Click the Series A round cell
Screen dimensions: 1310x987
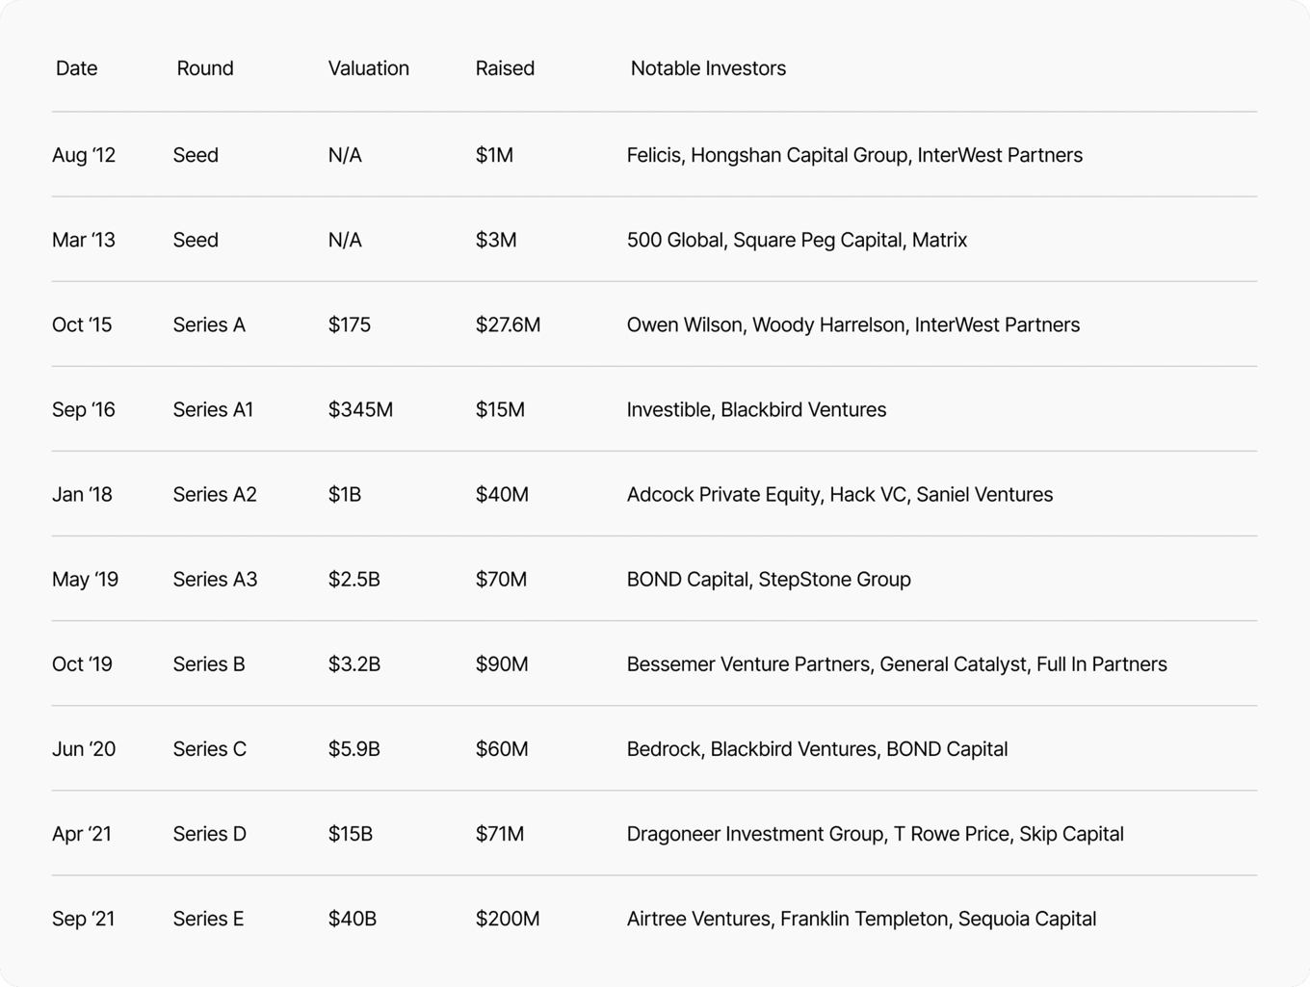click(x=209, y=325)
